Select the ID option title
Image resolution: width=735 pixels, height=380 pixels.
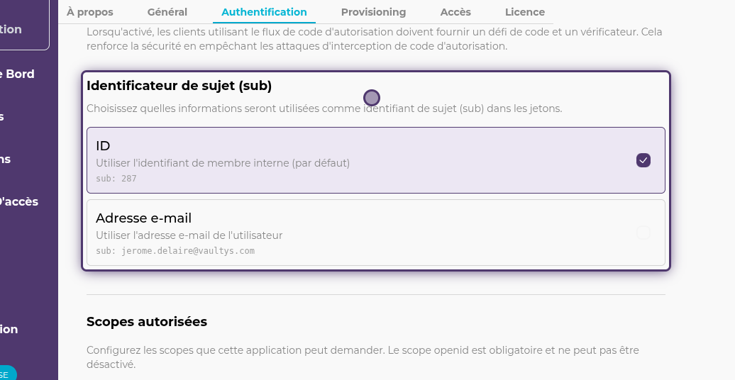(103, 146)
